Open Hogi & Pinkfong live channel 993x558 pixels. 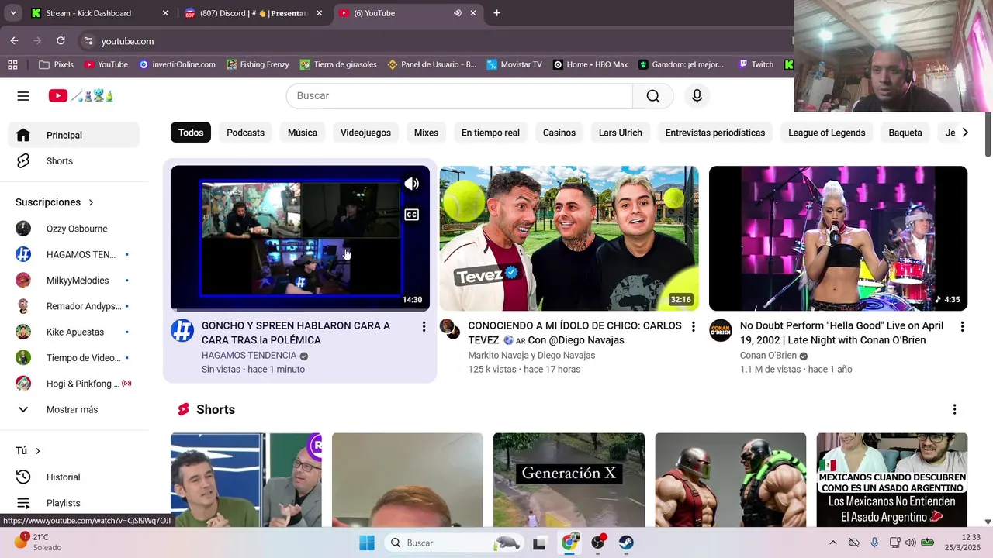point(74,384)
